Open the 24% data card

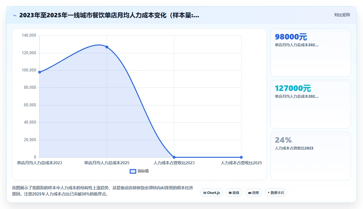311,156
